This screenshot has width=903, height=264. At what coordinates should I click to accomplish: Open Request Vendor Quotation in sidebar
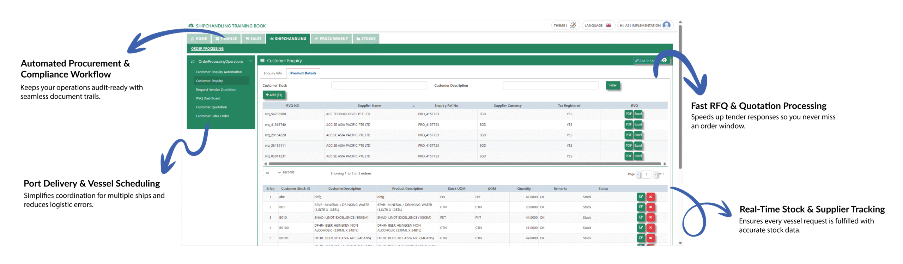coord(216,90)
